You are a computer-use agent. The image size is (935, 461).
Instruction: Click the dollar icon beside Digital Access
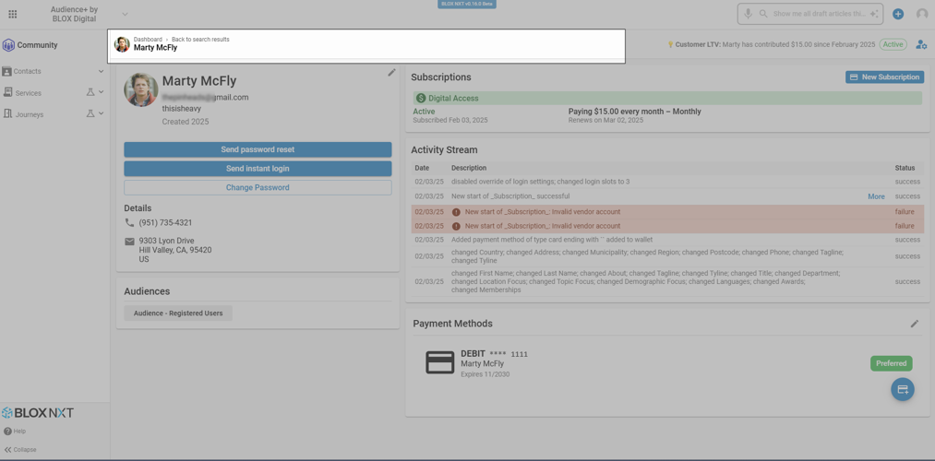421,99
